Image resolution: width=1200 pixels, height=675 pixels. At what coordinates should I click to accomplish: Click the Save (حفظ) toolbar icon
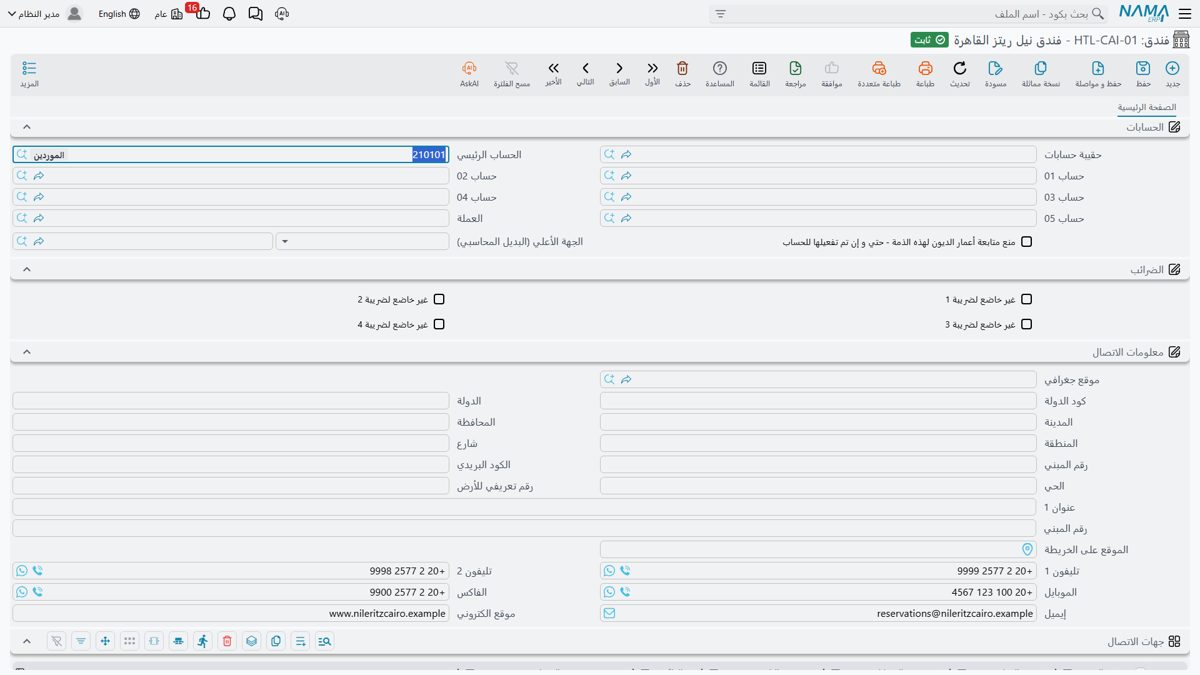(x=1143, y=68)
